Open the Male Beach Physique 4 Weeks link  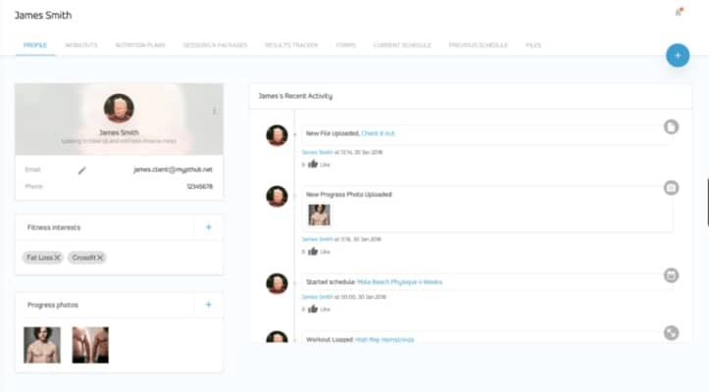click(400, 281)
